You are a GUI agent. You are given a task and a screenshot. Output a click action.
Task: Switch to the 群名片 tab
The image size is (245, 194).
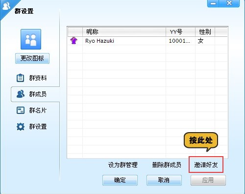point(35,111)
